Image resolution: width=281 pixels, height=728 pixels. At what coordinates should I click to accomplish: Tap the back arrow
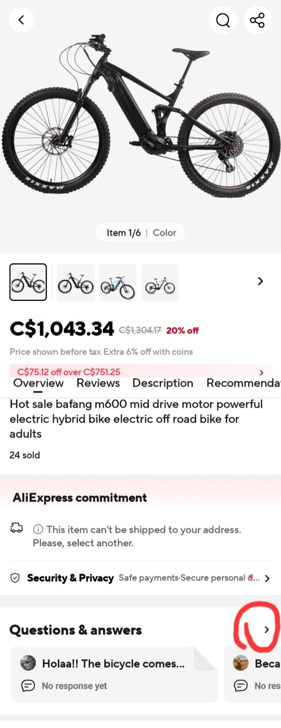tap(21, 20)
